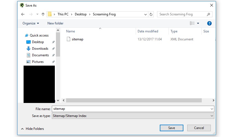
Task: Click the Save button
Action: tap(171, 128)
